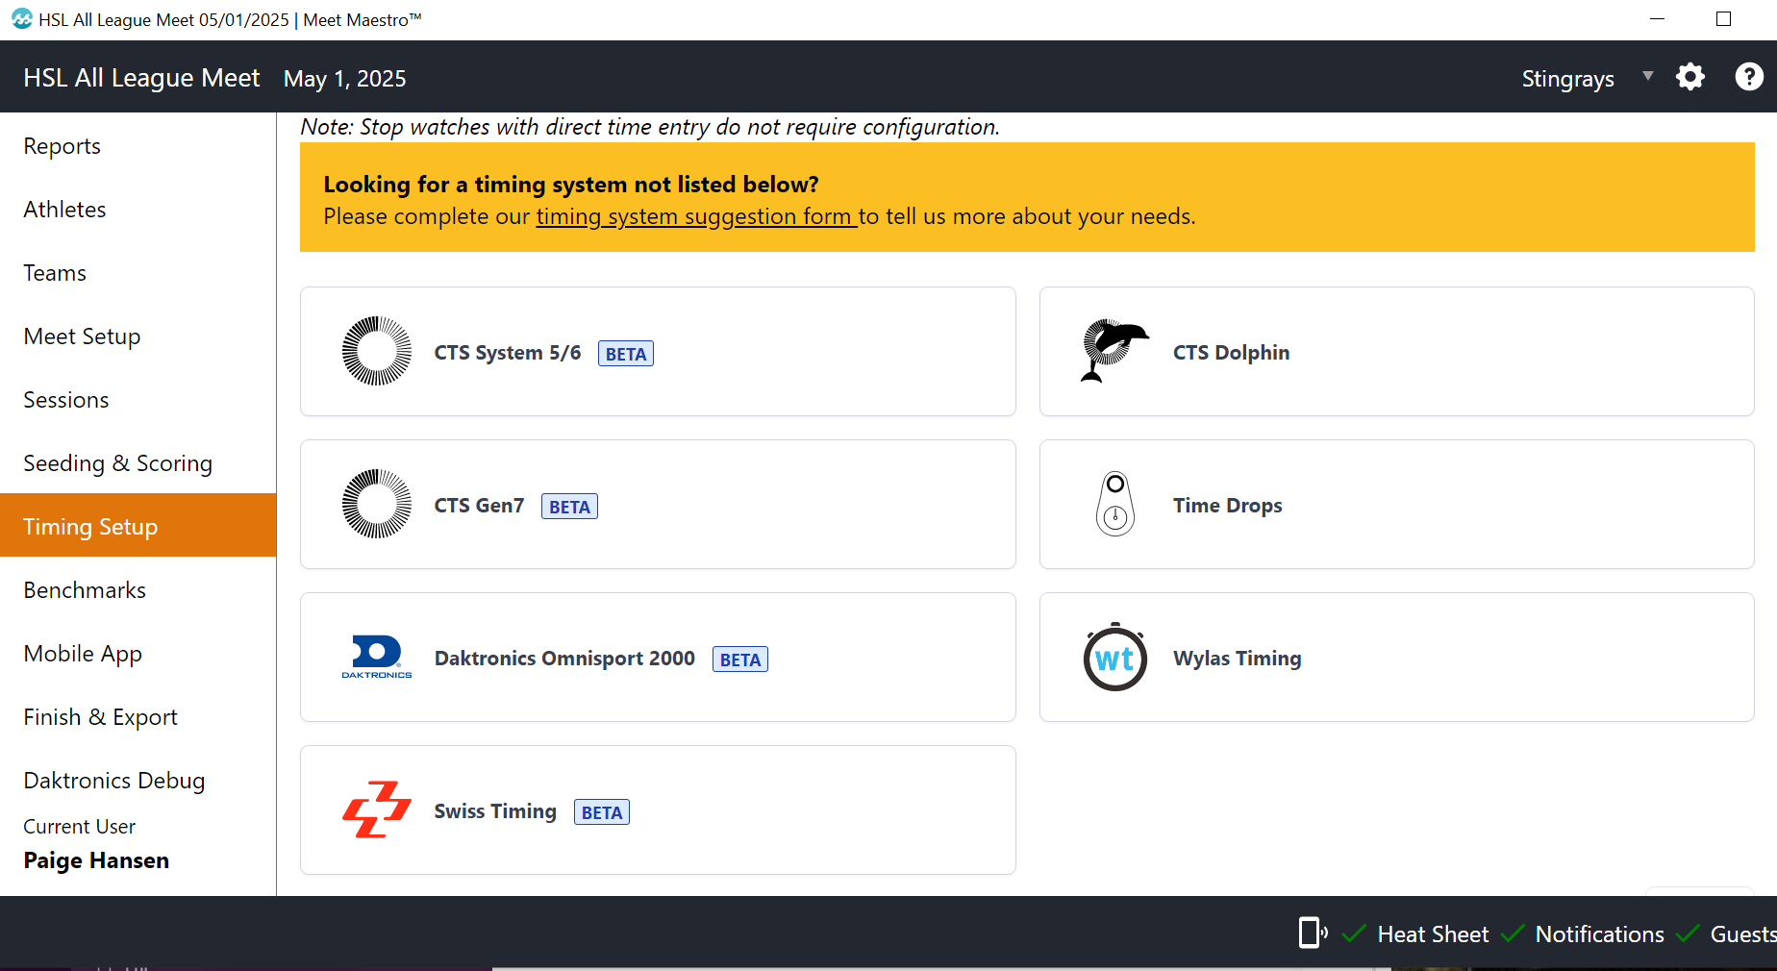1777x971 pixels.
Task: Click the BETA badge on CTS Gen7
Action: point(569,507)
